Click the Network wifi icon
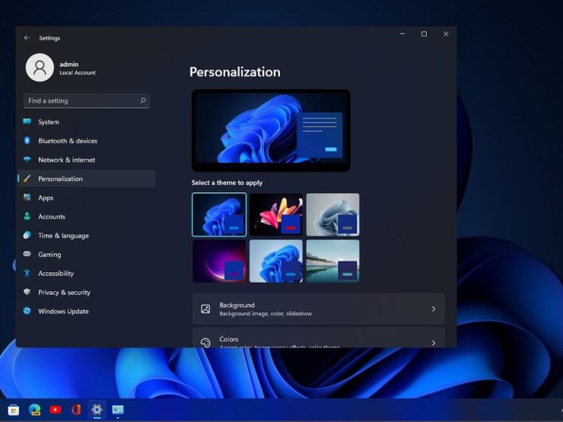The image size is (563, 422). [27, 160]
